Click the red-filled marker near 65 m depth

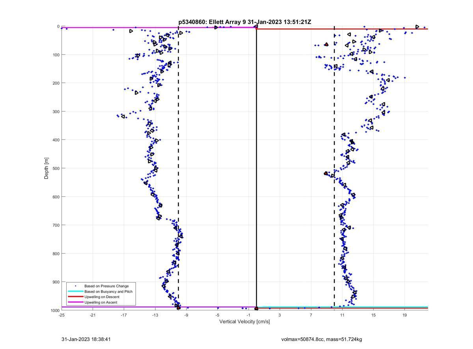click(x=326, y=45)
